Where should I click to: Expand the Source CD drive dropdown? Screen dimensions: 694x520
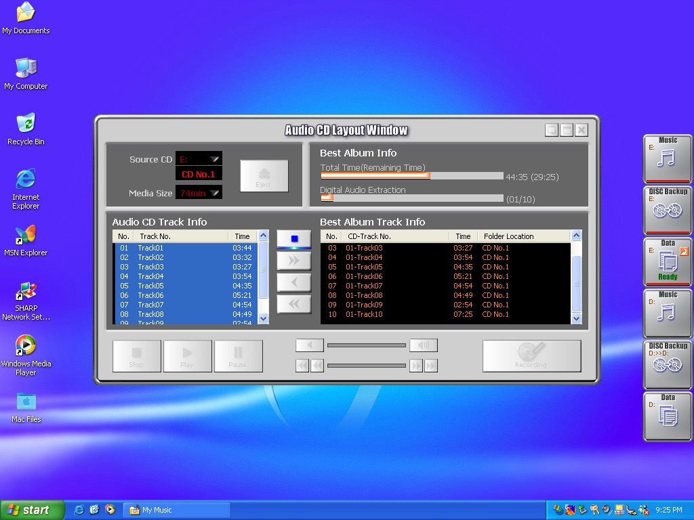point(214,159)
